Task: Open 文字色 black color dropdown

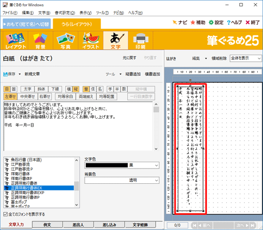Action: [x=122, y=165]
